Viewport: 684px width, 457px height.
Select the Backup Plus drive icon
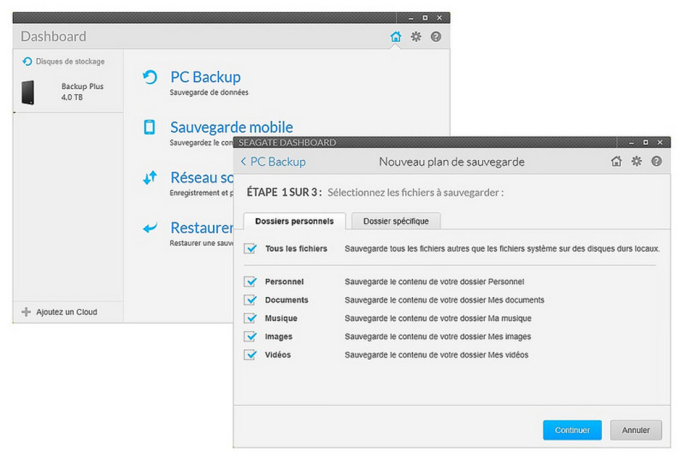[28, 92]
